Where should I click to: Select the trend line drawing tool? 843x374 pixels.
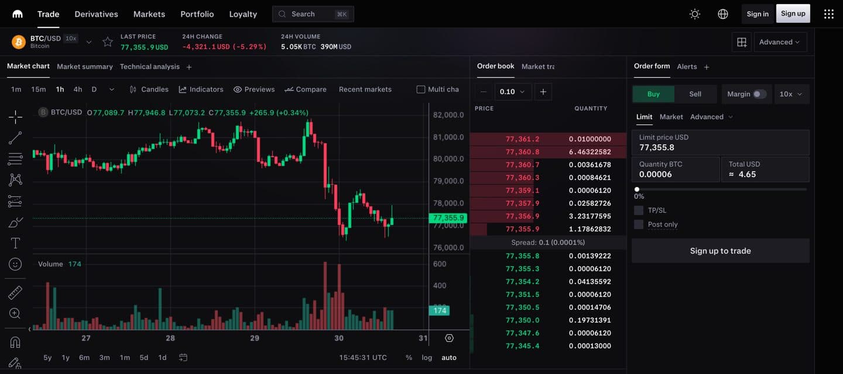(15, 138)
